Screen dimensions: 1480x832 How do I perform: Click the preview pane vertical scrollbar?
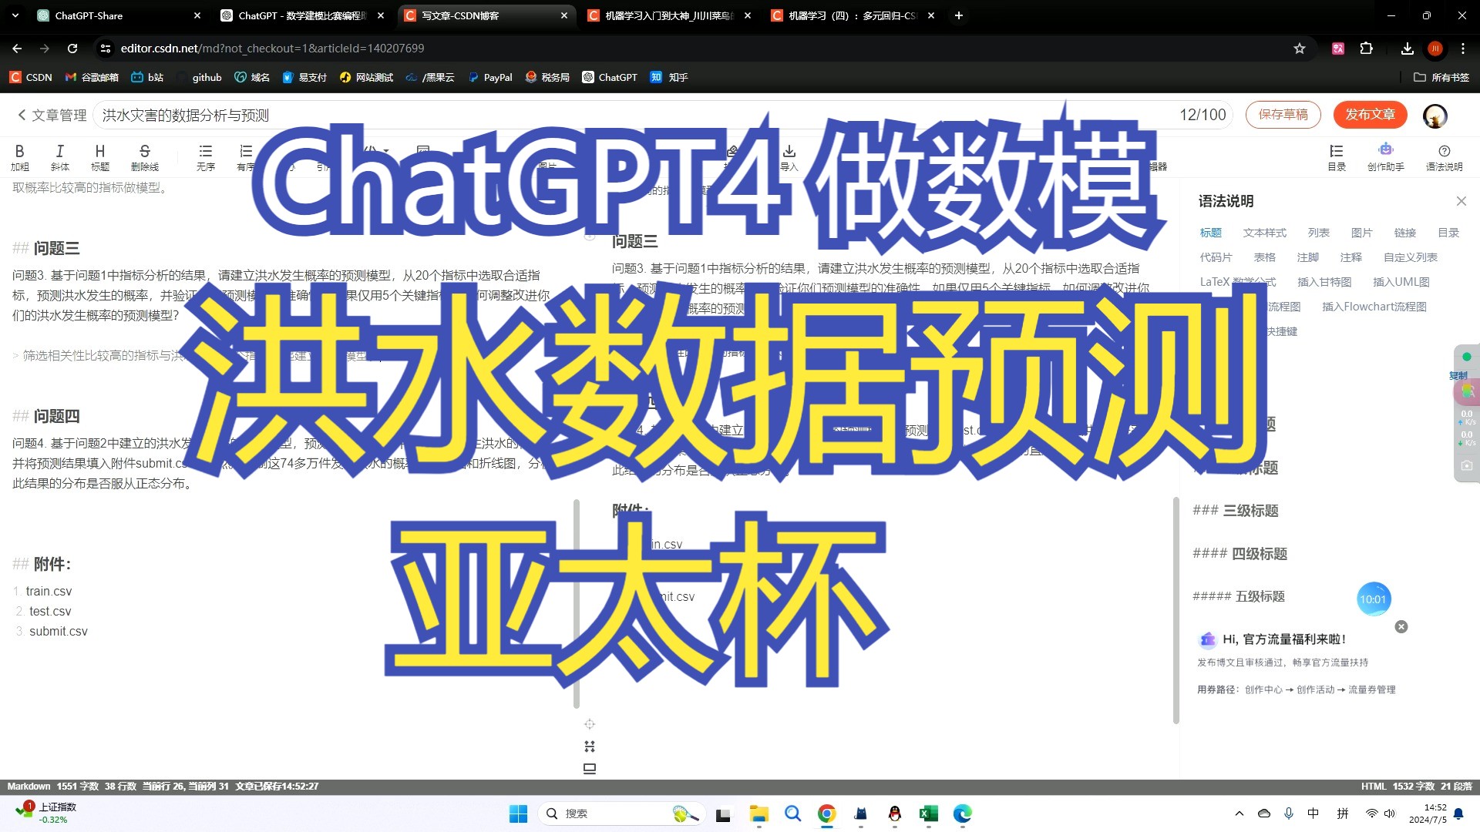coord(1176,610)
